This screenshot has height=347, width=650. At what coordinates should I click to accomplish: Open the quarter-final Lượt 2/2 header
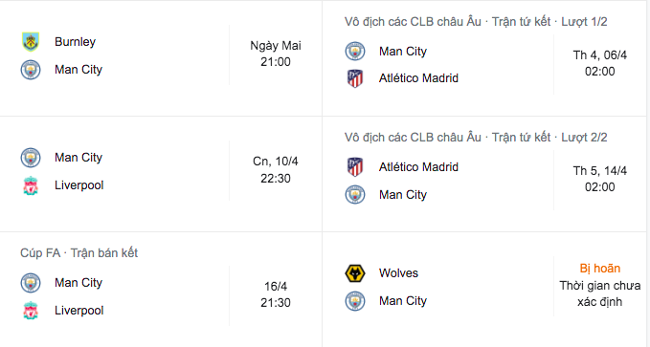[x=476, y=137]
